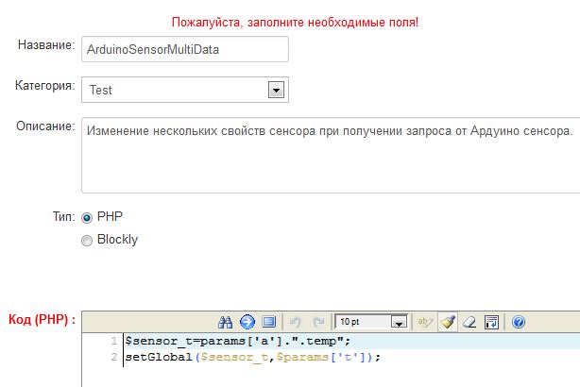Open the search binoculars tool in editor
This screenshot has height=387, width=580.
click(225, 322)
